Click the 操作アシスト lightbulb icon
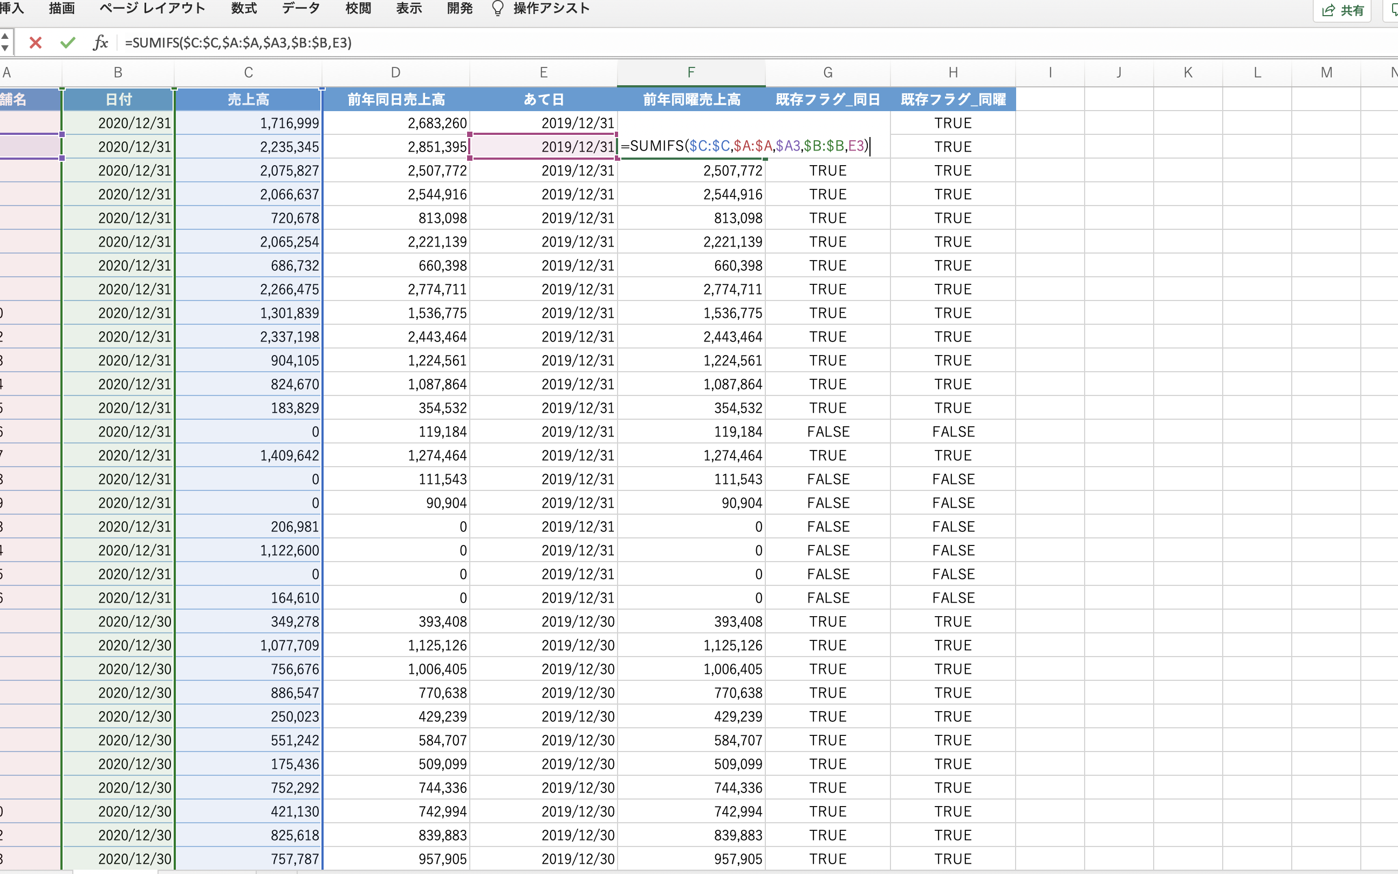Image resolution: width=1398 pixels, height=874 pixels. tap(497, 8)
